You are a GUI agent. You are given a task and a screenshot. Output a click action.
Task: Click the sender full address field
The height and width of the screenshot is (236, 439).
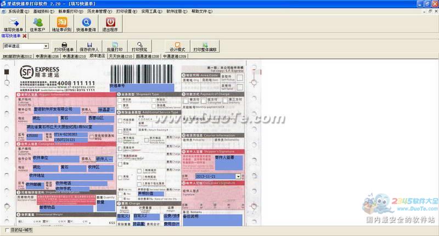[x=70, y=128]
